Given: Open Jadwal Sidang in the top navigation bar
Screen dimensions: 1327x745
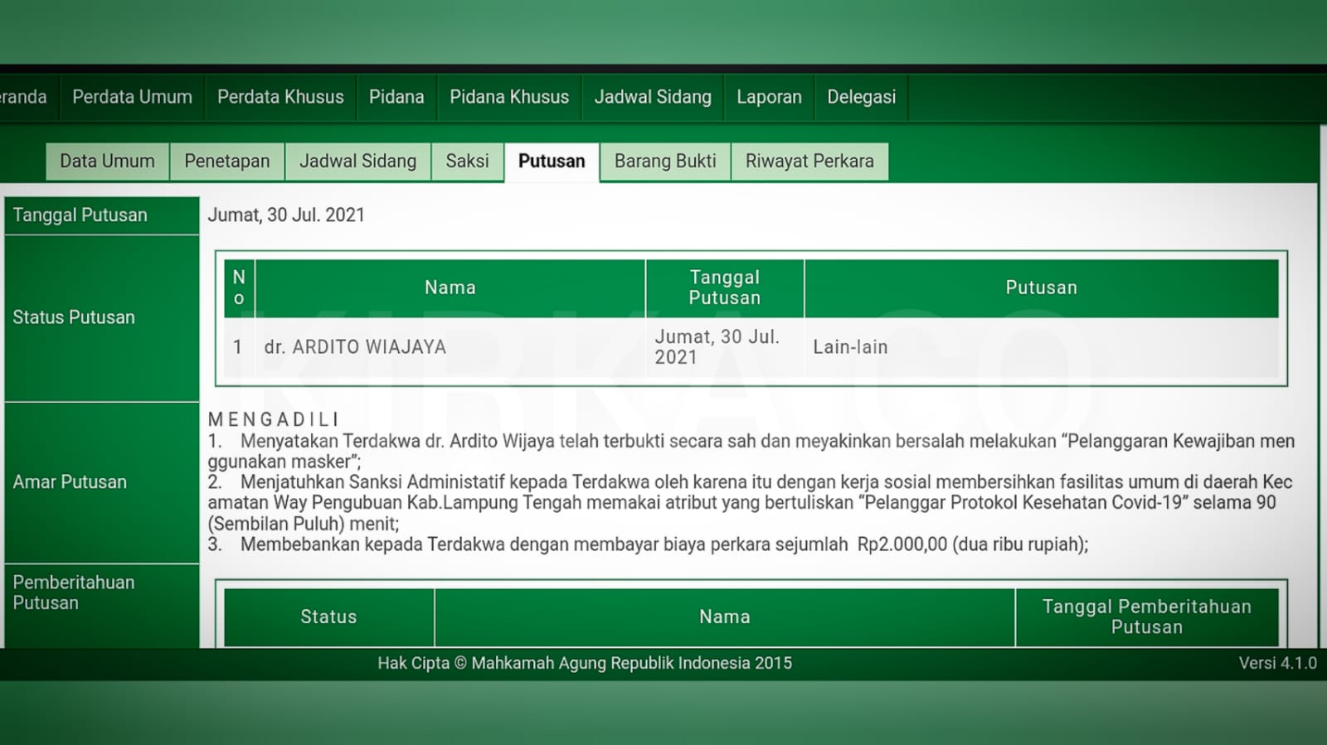Looking at the screenshot, I should [x=653, y=97].
